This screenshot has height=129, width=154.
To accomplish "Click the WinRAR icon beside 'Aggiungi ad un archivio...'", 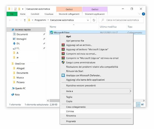I will point(63,45).
